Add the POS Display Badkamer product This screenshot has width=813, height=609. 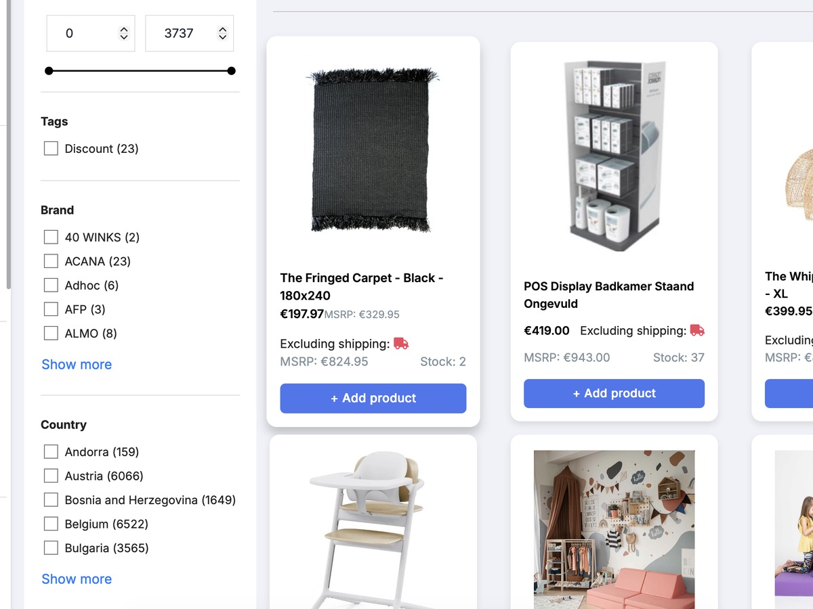614,393
